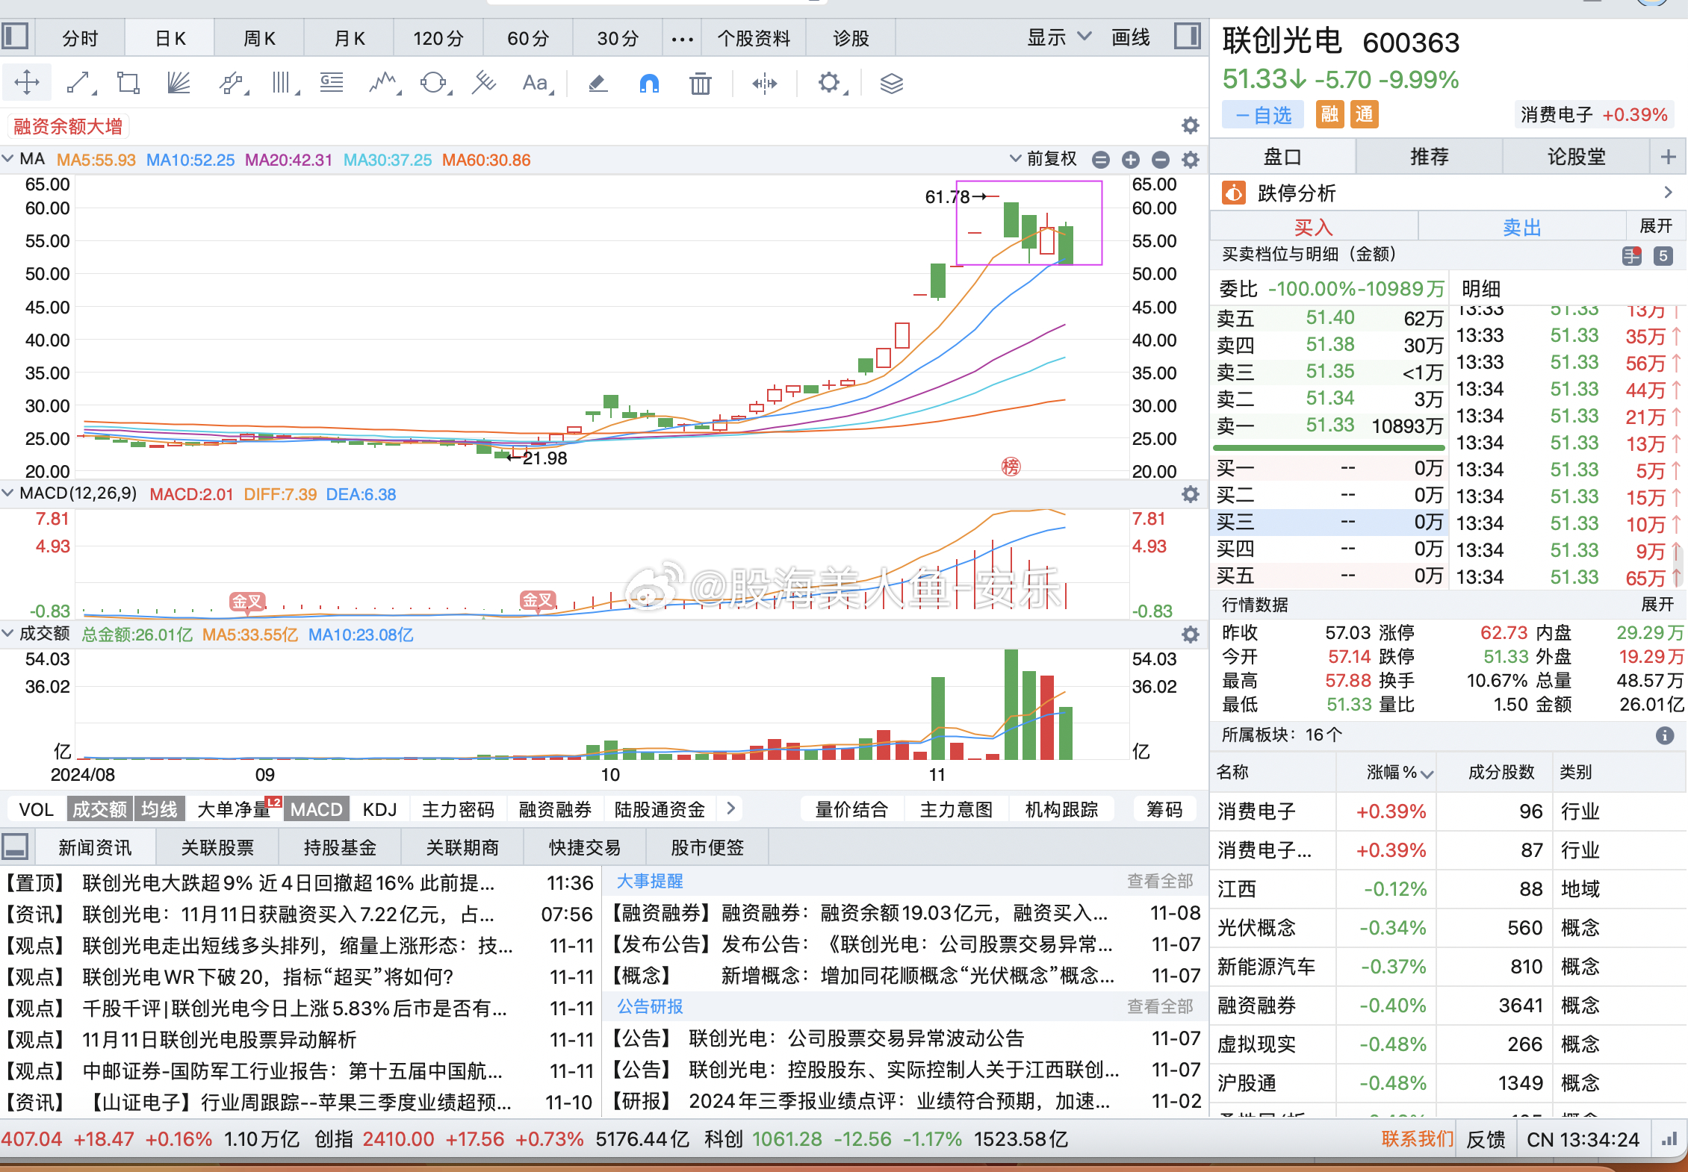Select the trend line drawing tool
The width and height of the screenshot is (1688, 1172).
80,83
